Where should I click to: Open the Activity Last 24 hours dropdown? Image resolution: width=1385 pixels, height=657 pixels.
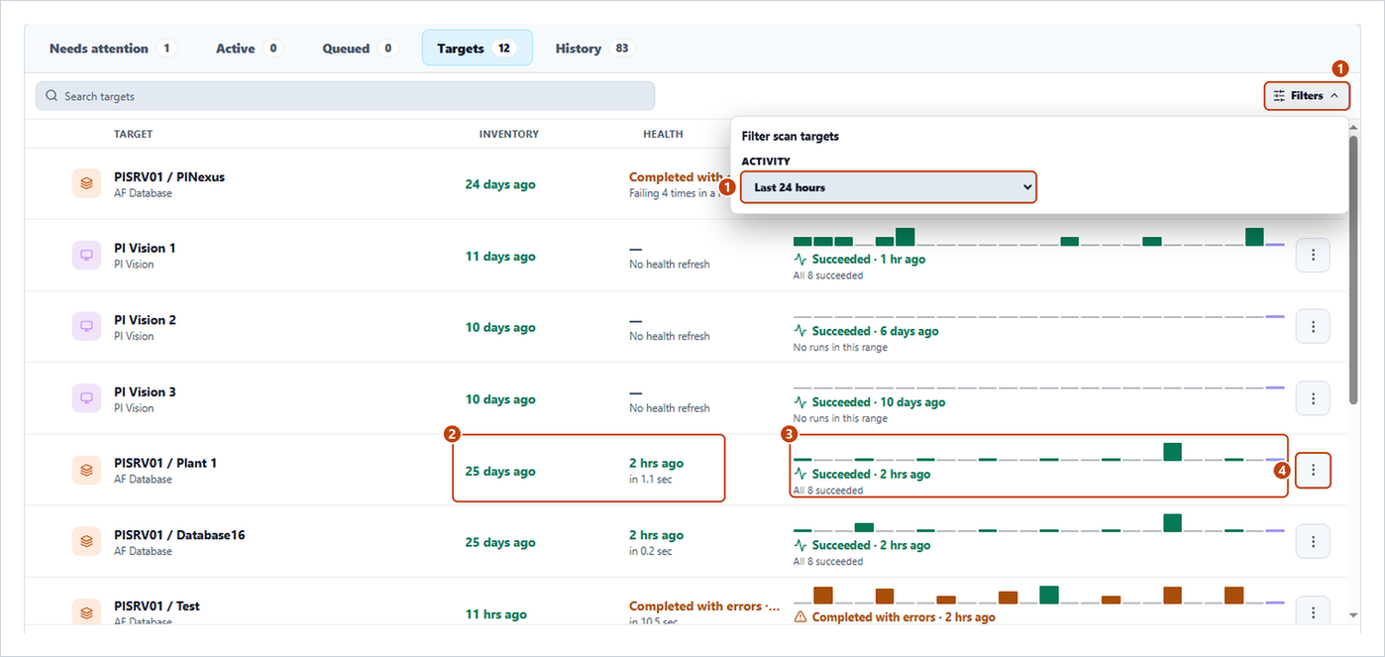pos(889,187)
